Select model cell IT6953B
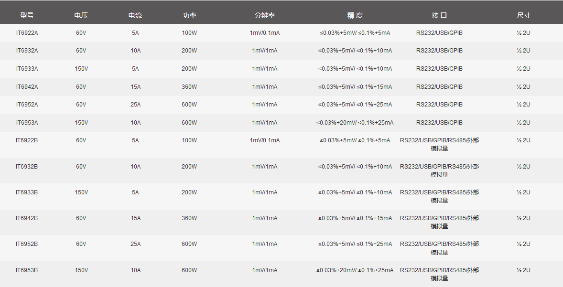Image resolution: width=563 pixels, height=287 pixels. tap(27, 270)
